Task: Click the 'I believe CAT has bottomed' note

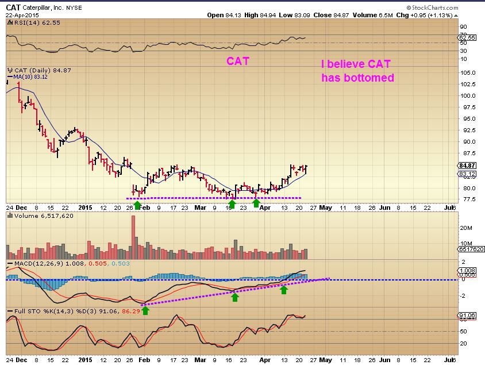Action: tap(357, 71)
